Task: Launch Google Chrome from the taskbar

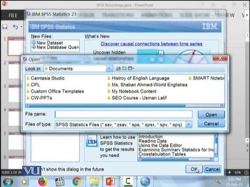Action: pos(77,182)
